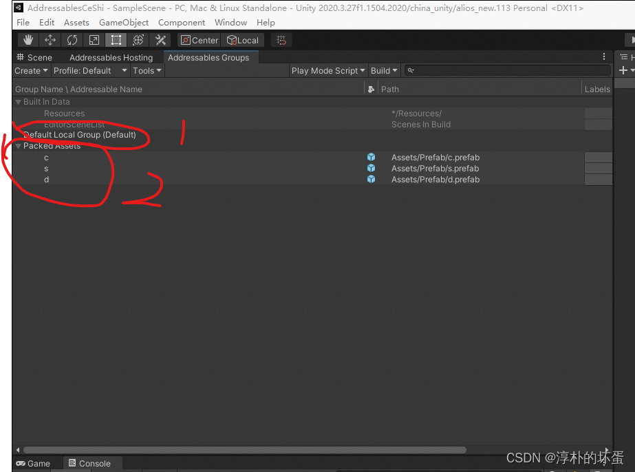
Task: Open the Tools dropdown
Action: (147, 70)
